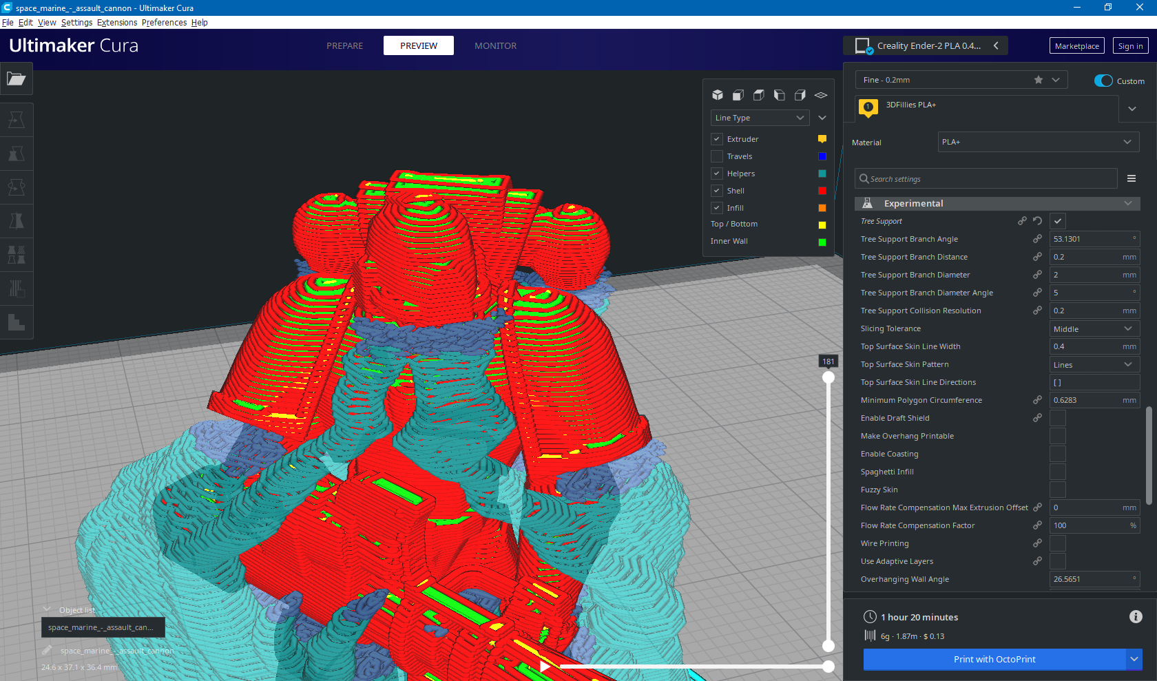1157x681 pixels.
Task: Open the Material PLA+ dropdown
Action: (1039, 142)
